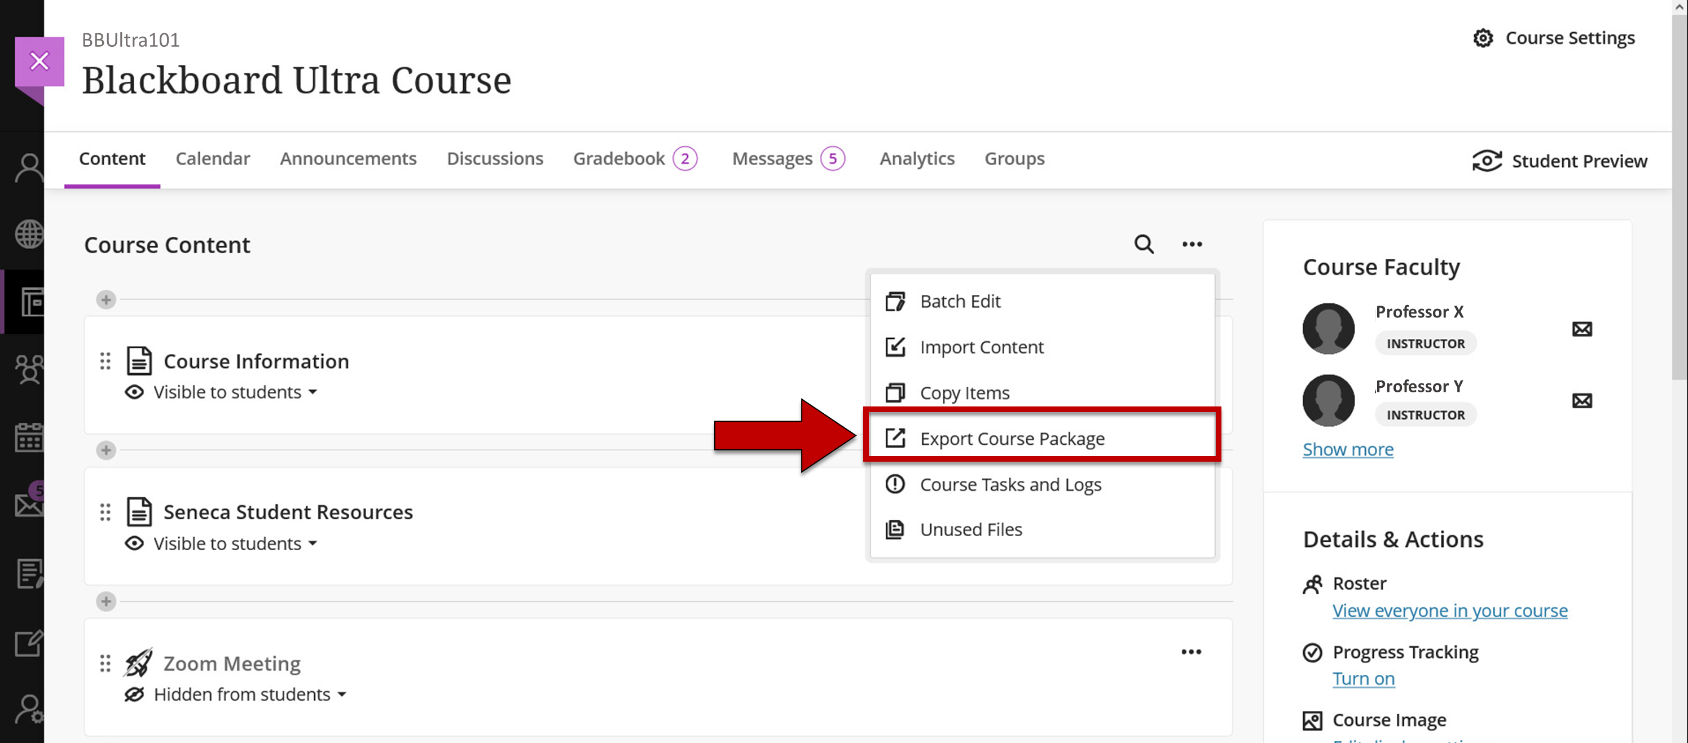Open the institution globe icon in sidebar
Viewport: 1688px width, 743px height.
tap(29, 234)
